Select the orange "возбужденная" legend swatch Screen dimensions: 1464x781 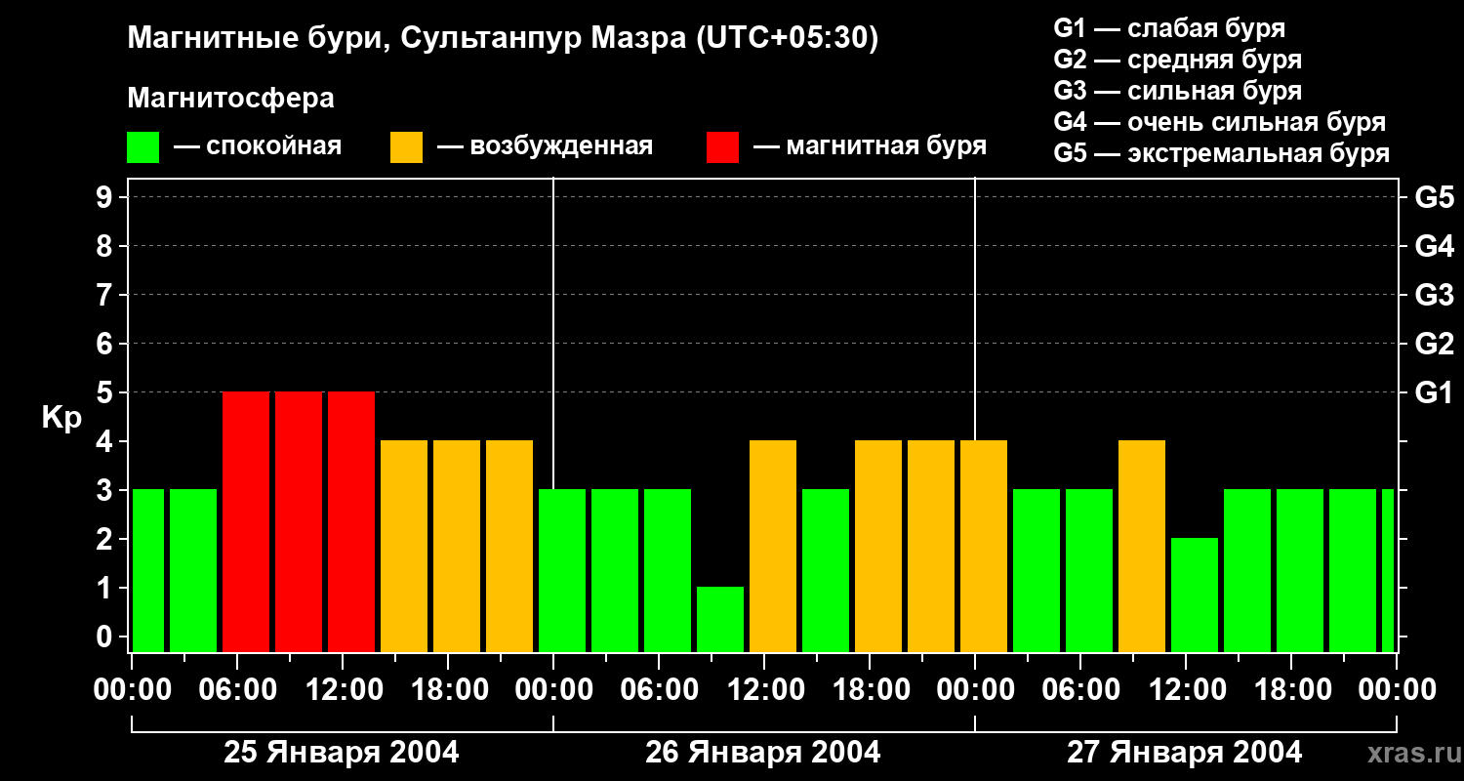pyautogui.click(x=407, y=147)
